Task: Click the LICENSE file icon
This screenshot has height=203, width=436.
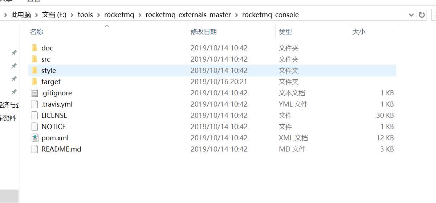Action: (34, 115)
